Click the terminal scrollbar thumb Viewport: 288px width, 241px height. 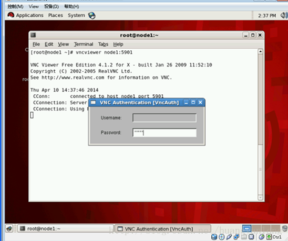click(261, 170)
